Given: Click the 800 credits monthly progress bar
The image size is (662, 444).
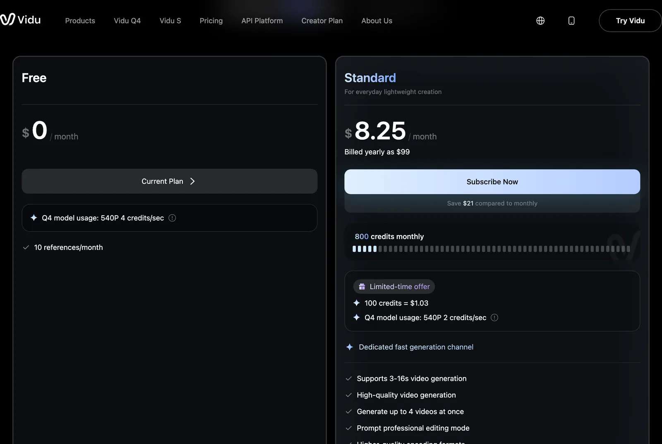Looking at the screenshot, I should 491,249.
